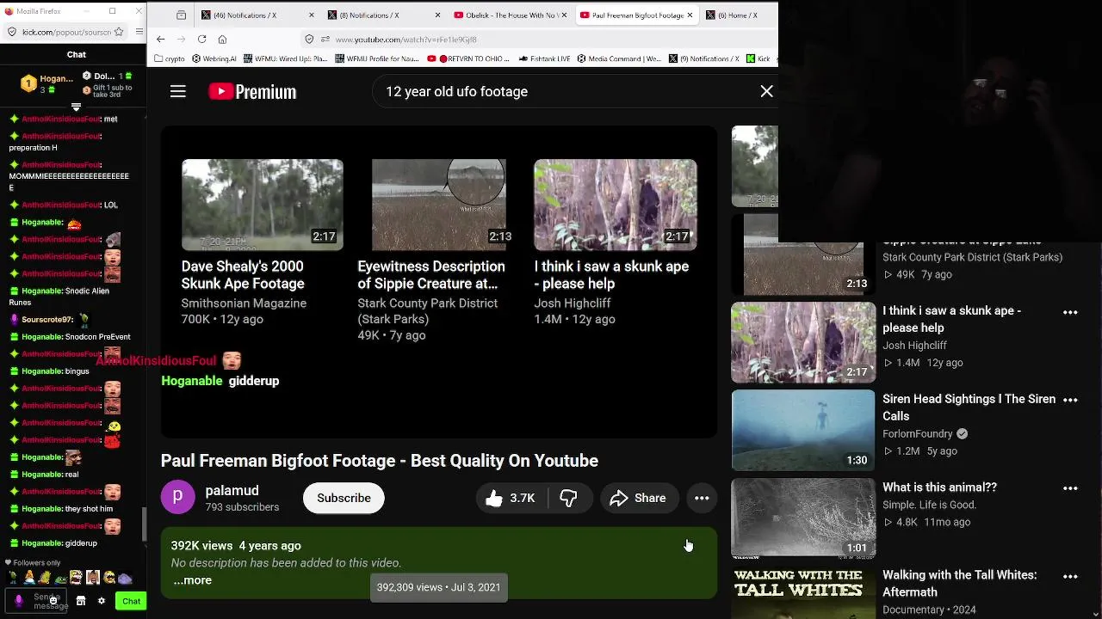Click Hoganable 'Snodcon PreEvent' message name

click(41, 336)
